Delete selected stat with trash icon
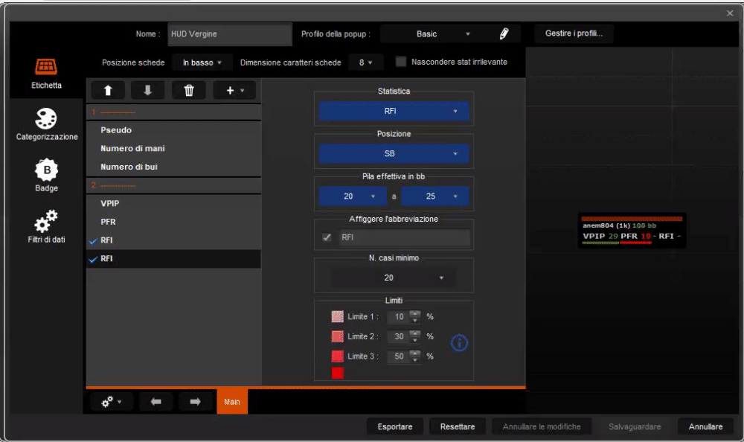 pyautogui.click(x=189, y=90)
